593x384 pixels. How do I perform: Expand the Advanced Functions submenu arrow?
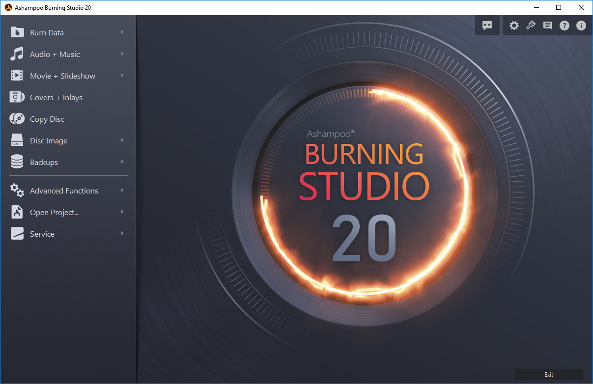[x=122, y=191]
